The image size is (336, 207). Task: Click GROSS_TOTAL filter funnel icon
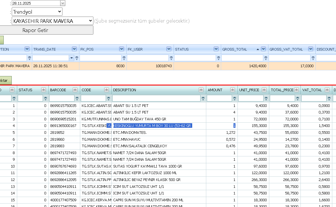pyautogui.click(x=266, y=58)
